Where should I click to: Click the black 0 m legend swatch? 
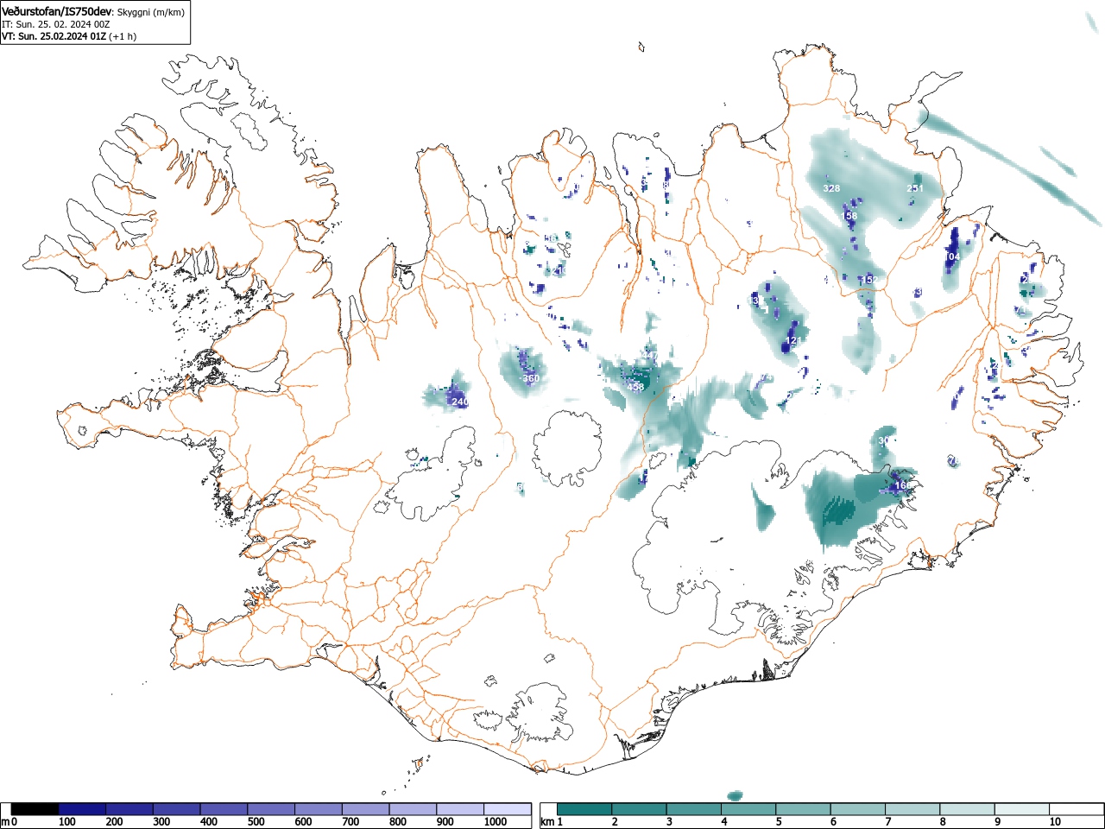[x=35, y=809]
